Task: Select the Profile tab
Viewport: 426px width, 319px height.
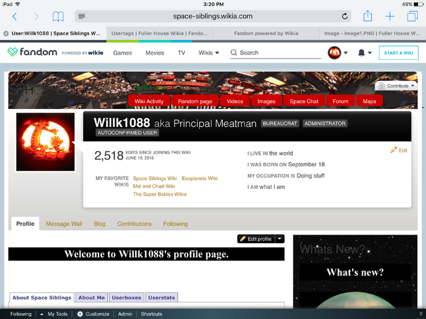Action: [25, 224]
